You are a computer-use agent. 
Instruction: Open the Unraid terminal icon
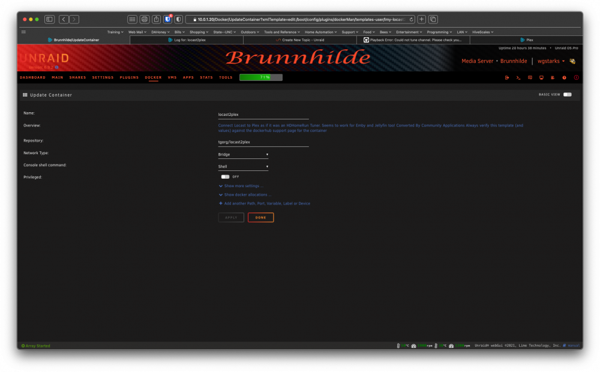[518, 77]
